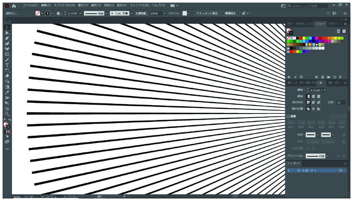
Task: Click swap fill and stroke arrows
Action: click(10, 120)
